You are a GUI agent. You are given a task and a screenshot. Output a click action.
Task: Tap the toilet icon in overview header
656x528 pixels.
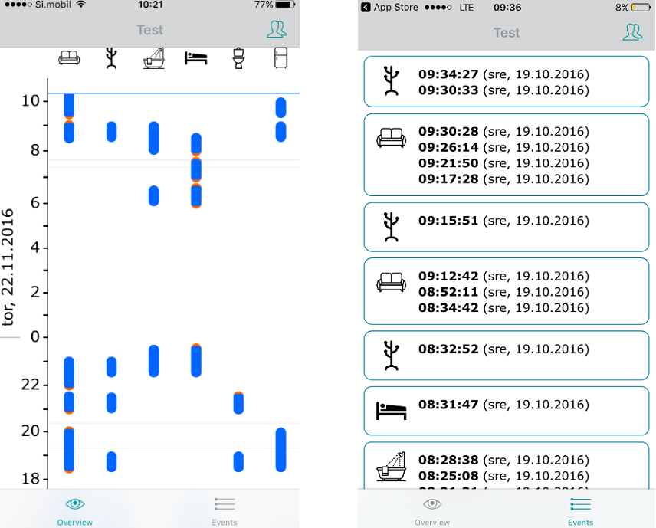(x=238, y=58)
